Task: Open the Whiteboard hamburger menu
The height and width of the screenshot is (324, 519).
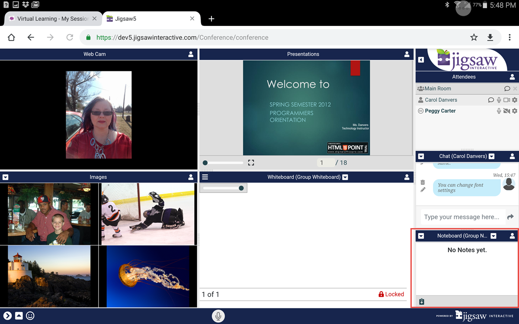Action: [205, 177]
